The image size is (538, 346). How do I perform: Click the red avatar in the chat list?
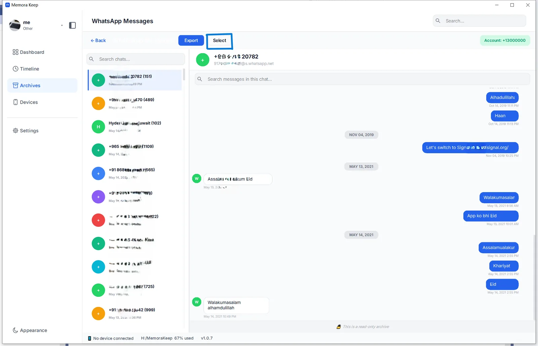click(x=99, y=220)
